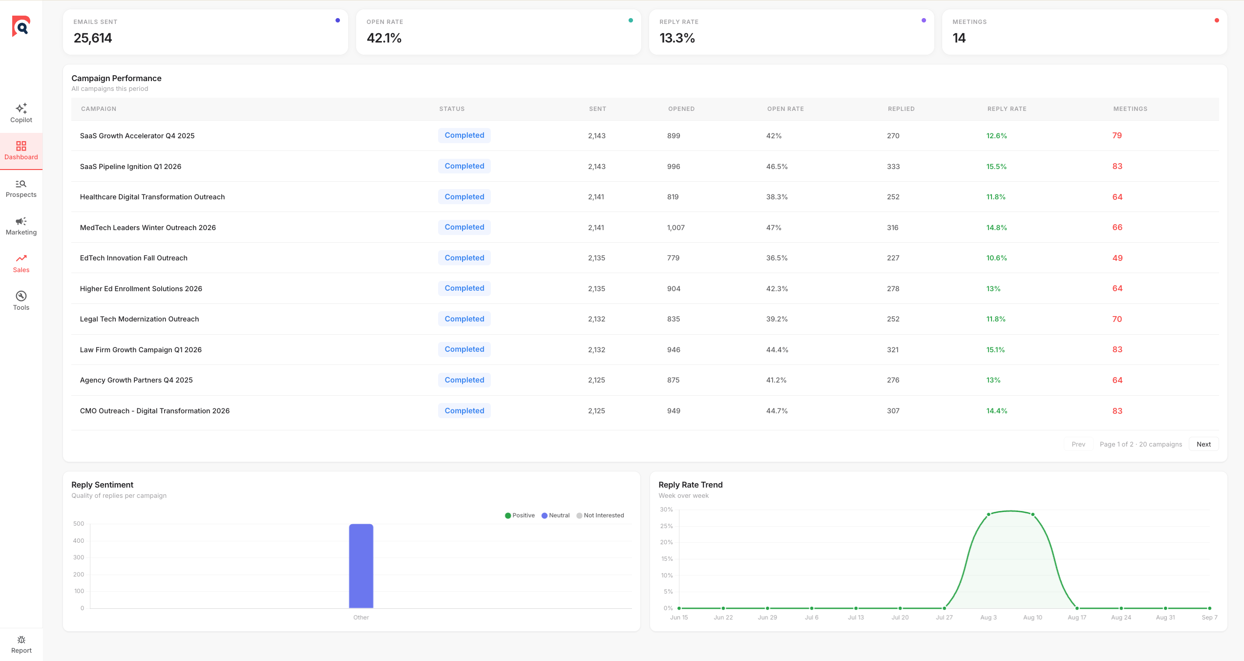This screenshot has height=661, width=1244.
Task: Click Completed badge for CMO Outreach row
Action: pyautogui.click(x=464, y=411)
